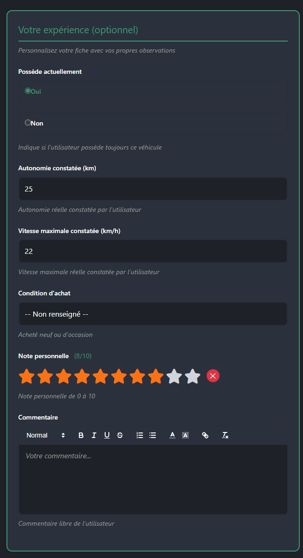Insert a bullet list

153,435
